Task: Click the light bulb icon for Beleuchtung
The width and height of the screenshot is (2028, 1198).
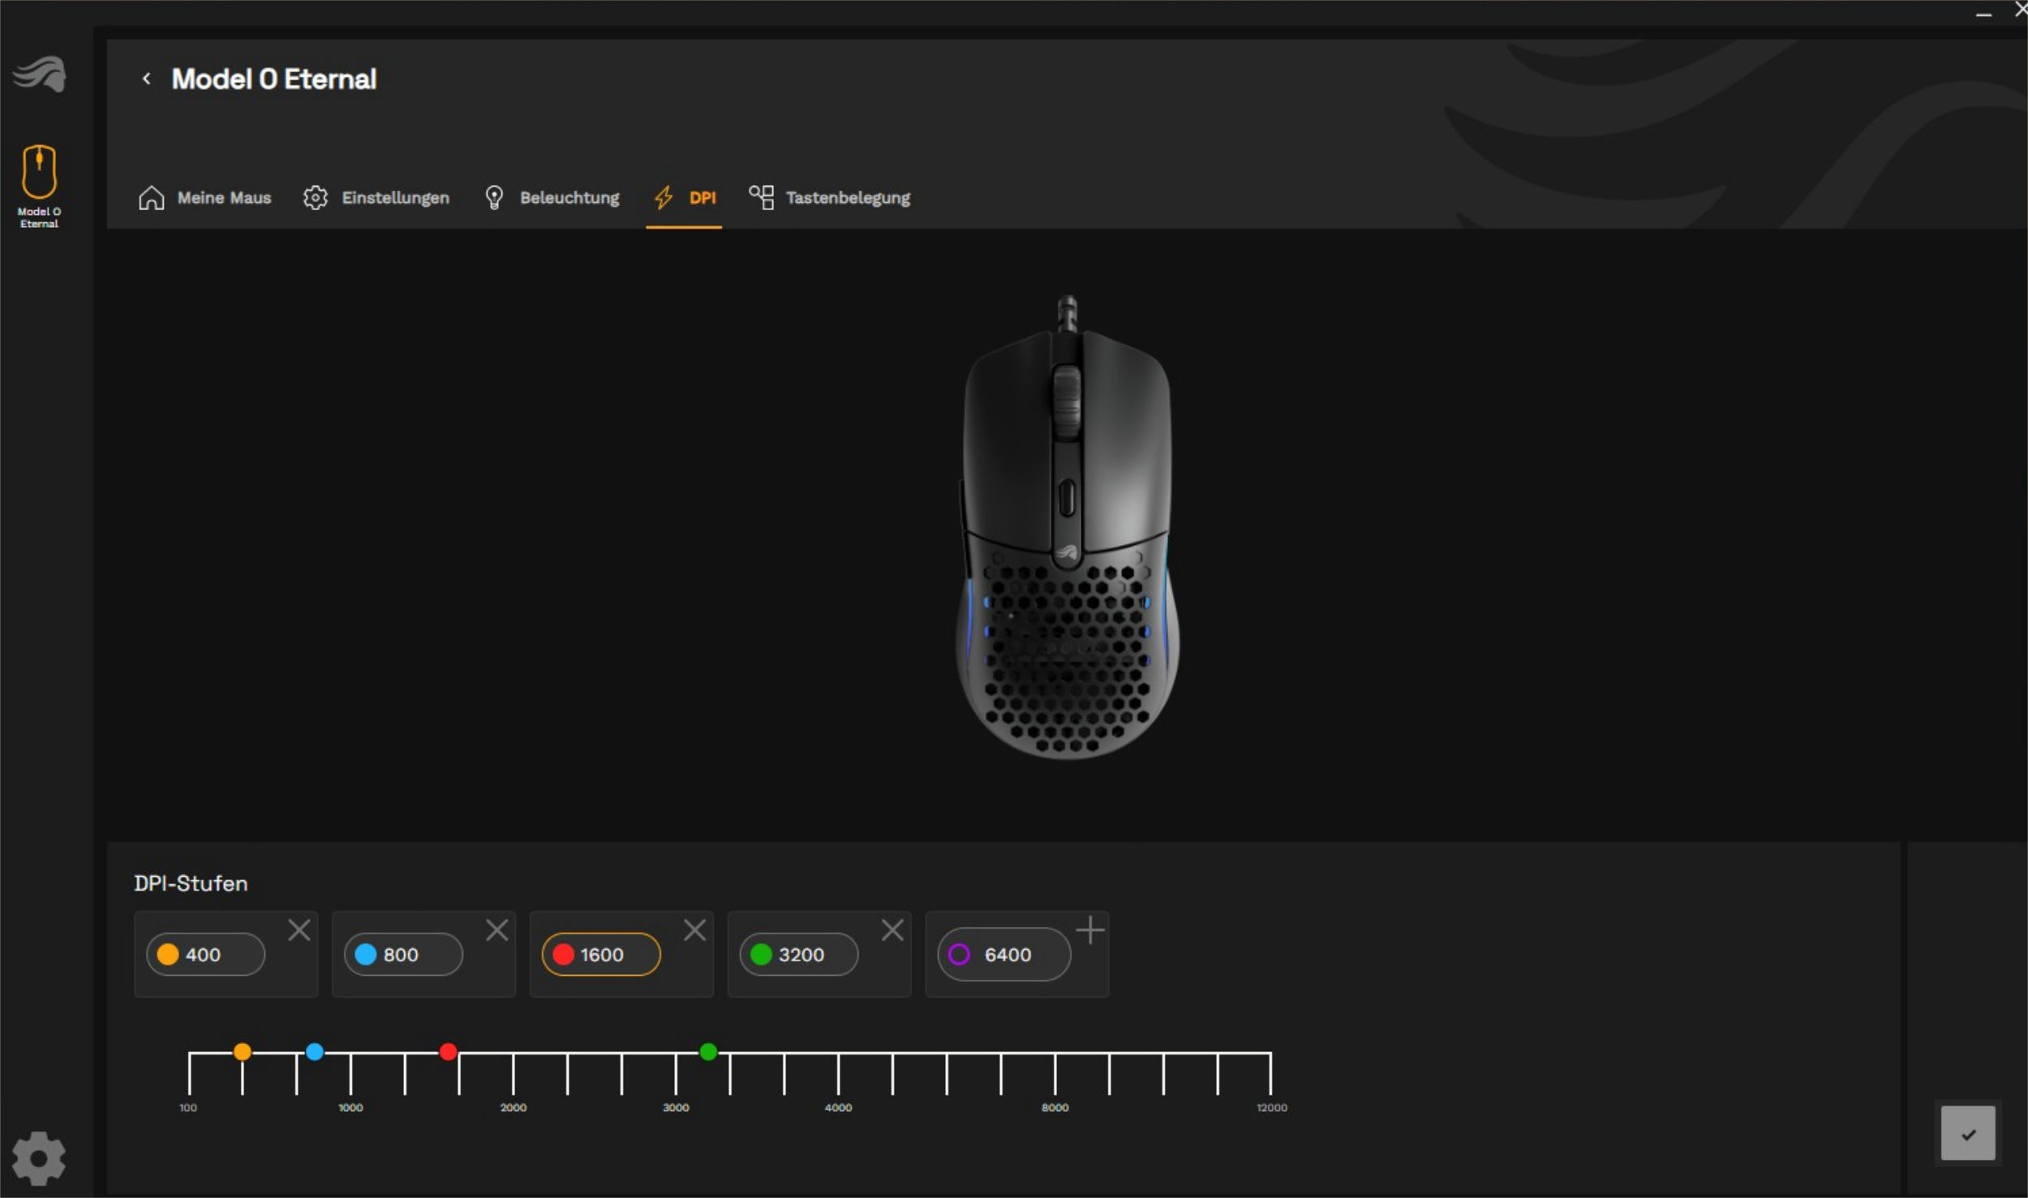Action: (x=494, y=198)
